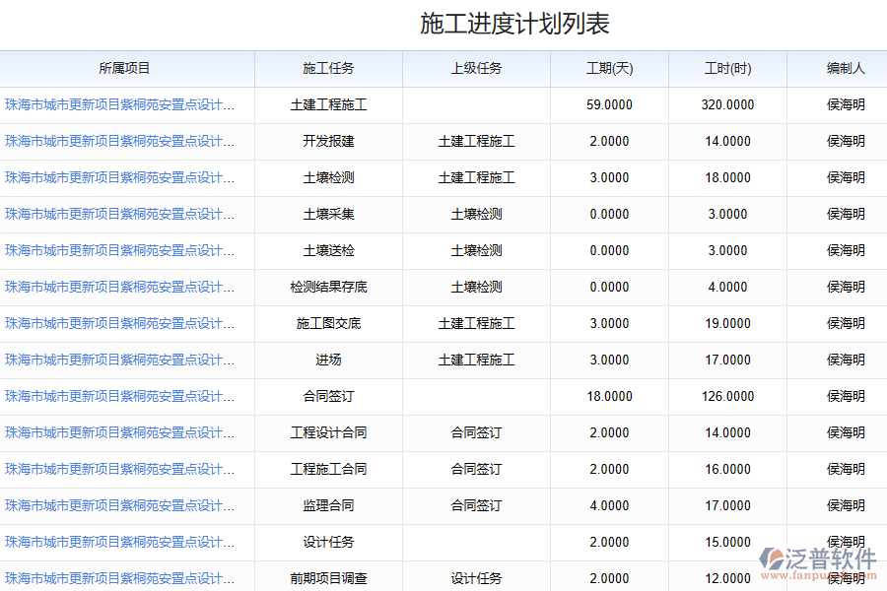
Task: Open the project link in the 土壤采集 row
Action: (119, 215)
